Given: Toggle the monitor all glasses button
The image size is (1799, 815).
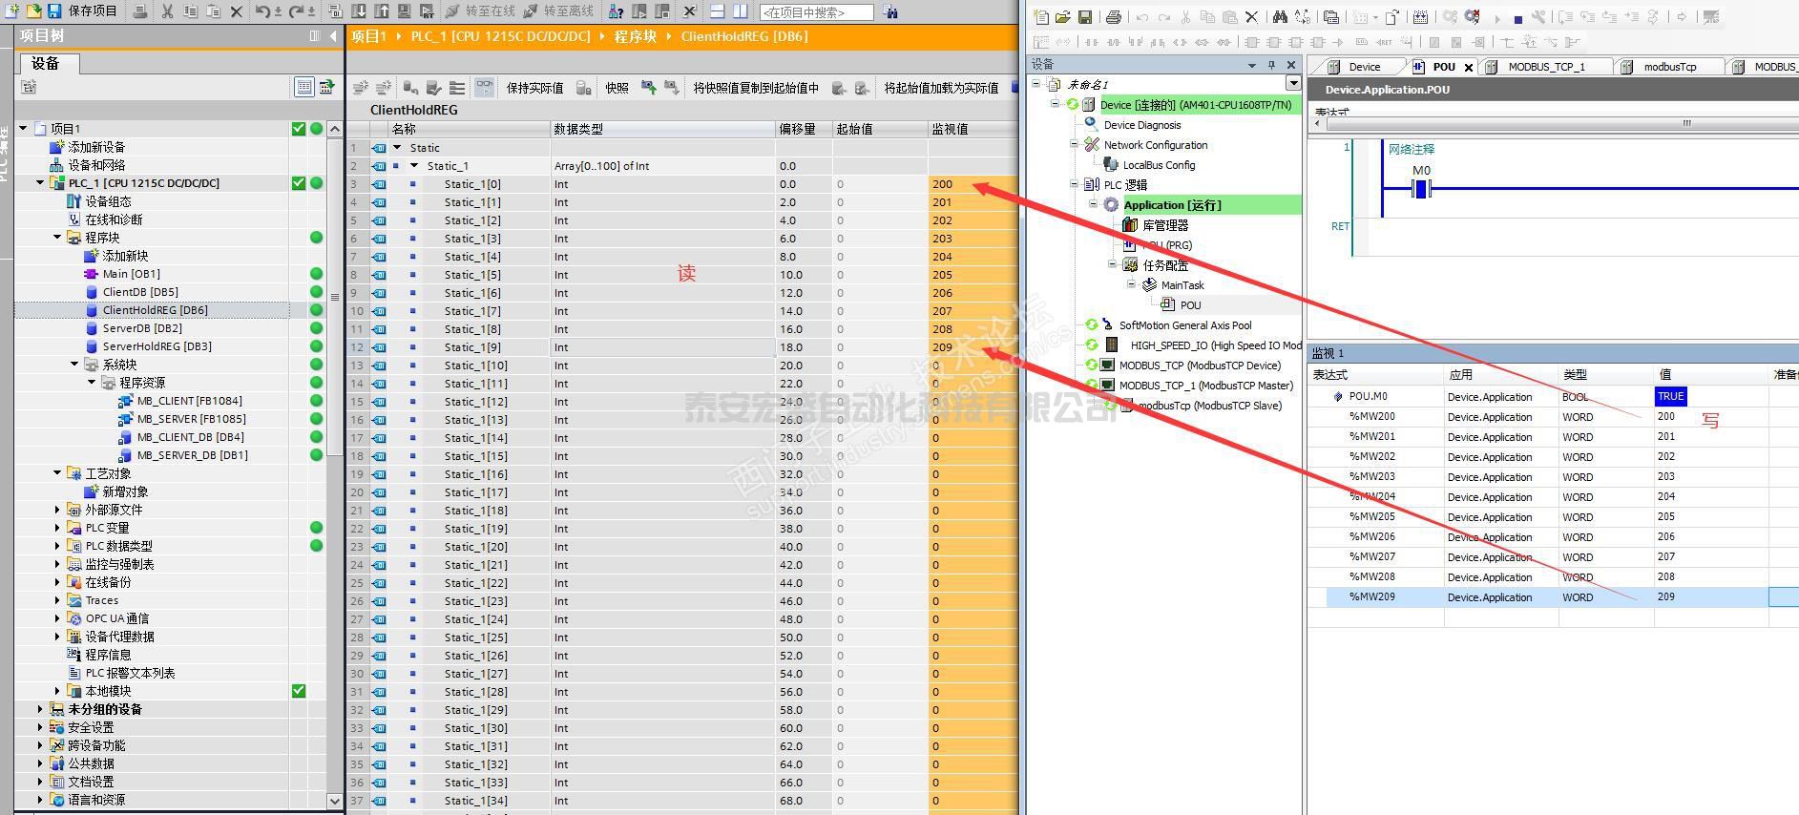Looking at the screenshot, I should [x=485, y=88].
